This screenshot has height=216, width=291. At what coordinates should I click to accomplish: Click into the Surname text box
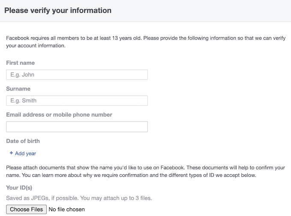[x=77, y=101]
